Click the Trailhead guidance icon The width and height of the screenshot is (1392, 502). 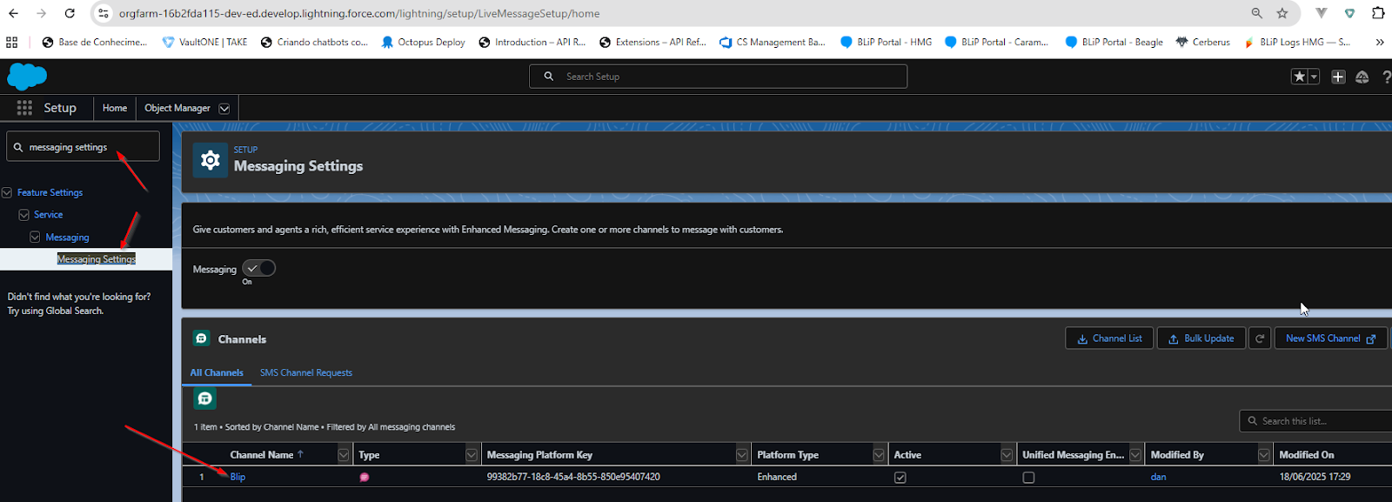1362,77
